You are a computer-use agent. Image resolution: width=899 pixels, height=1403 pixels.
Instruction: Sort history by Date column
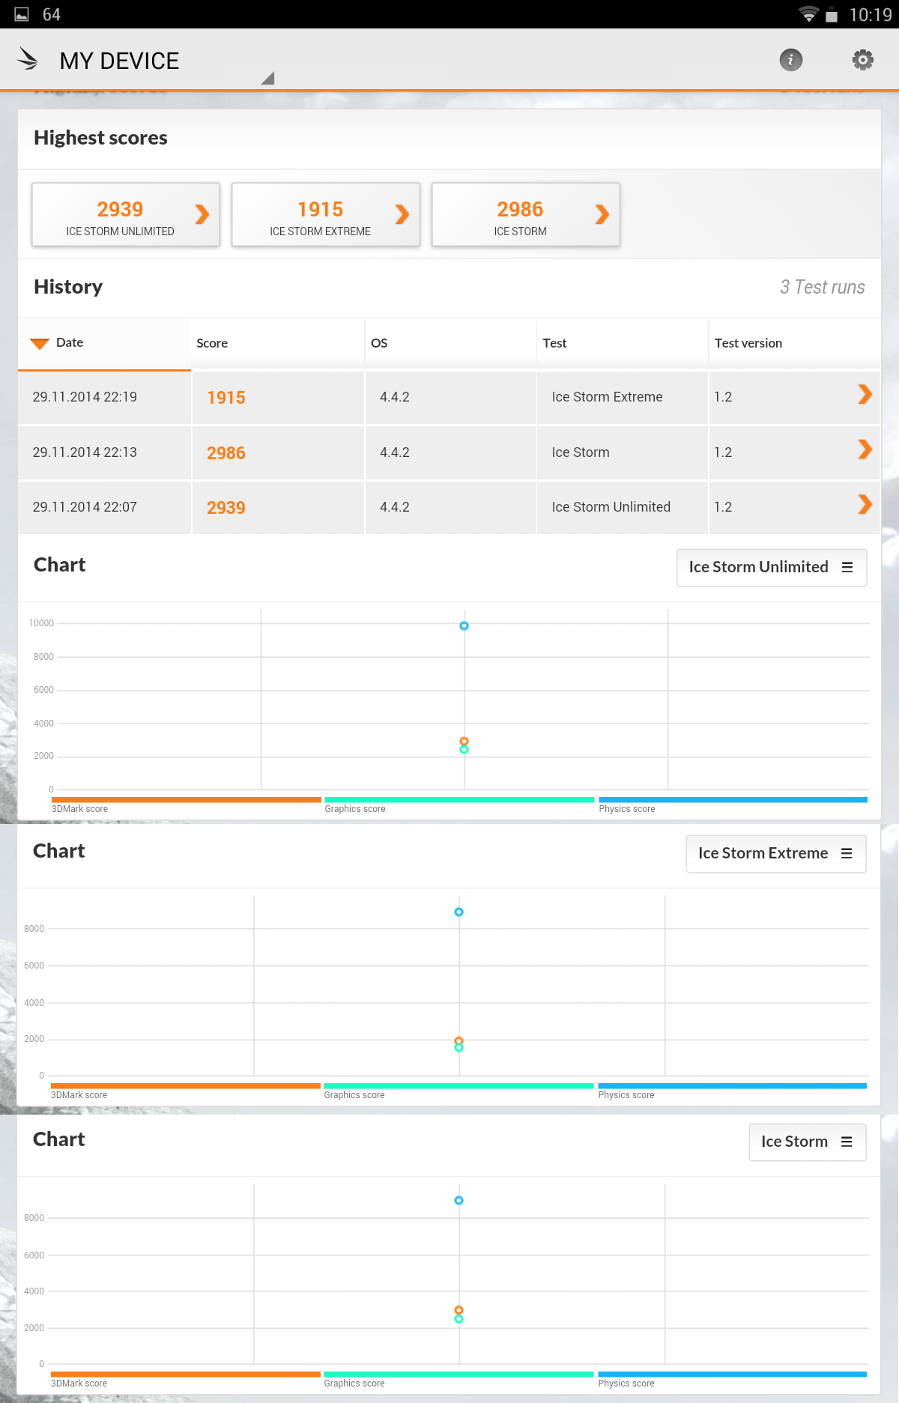click(x=104, y=343)
